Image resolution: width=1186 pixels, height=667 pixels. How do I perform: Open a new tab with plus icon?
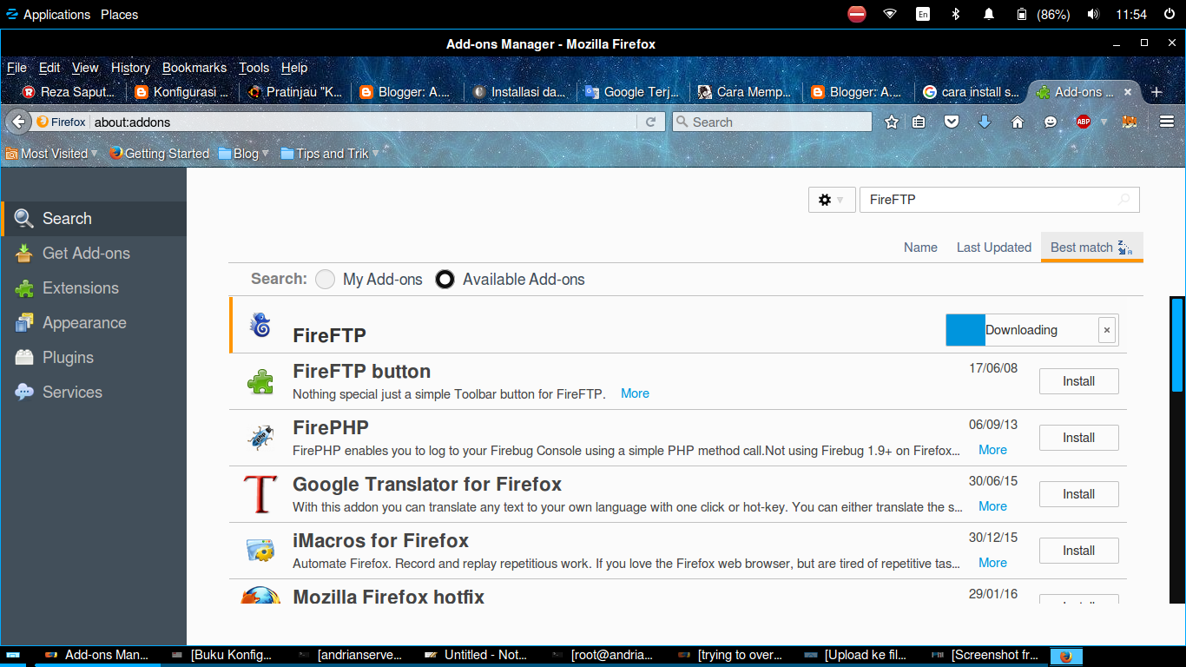click(1156, 91)
